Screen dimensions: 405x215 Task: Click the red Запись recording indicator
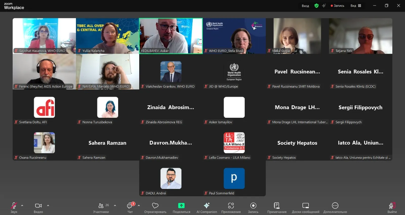337,6
